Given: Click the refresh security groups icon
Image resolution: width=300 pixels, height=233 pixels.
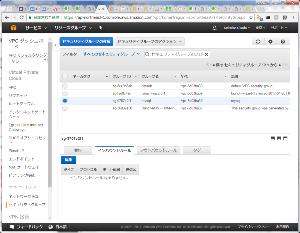Looking at the screenshot, I should (x=258, y=42).
